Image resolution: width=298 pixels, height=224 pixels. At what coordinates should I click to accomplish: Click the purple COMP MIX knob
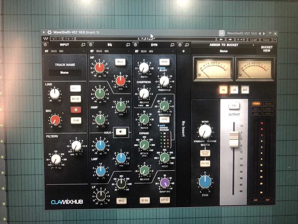pyautogui.click(x=165, y=183)
